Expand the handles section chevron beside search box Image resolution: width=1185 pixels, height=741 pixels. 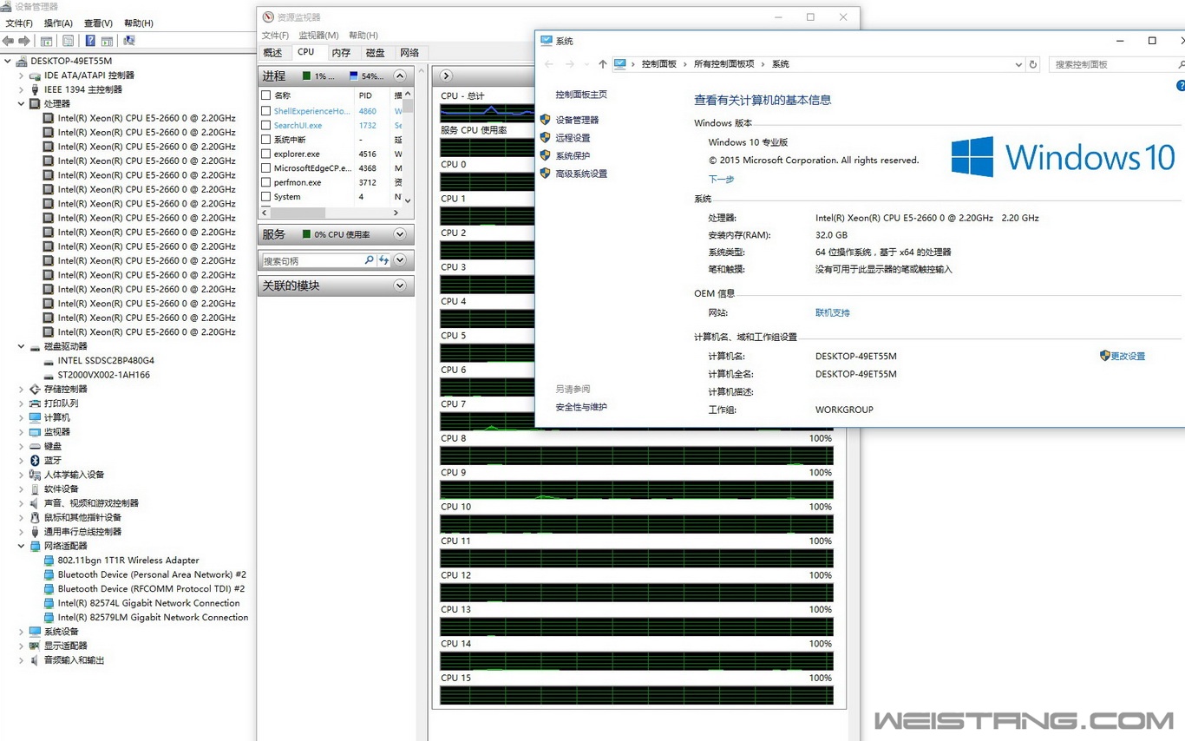[x=400, y=260]
